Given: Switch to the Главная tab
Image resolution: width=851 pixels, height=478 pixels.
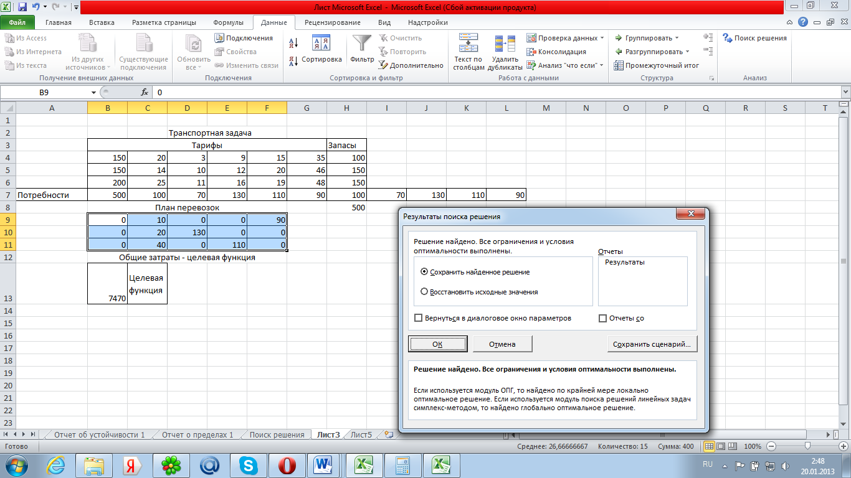Looking at the screenshot, I should point(59,22).
